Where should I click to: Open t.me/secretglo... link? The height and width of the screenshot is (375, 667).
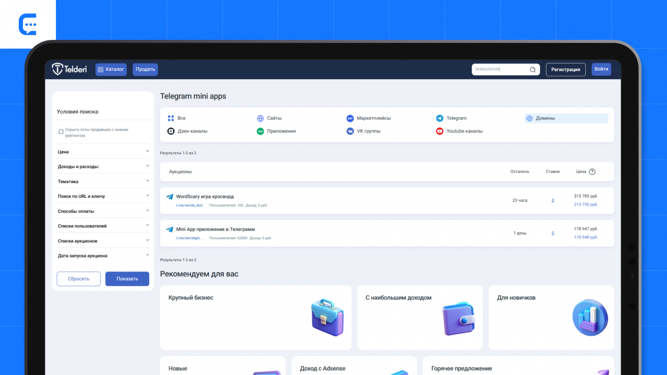coord(190,238)
